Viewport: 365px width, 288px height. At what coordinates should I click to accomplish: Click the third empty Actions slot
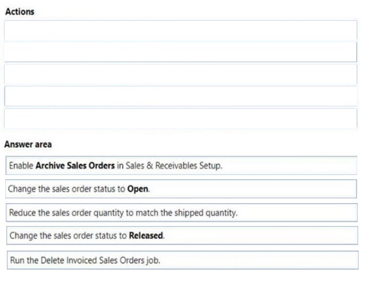coord(180,74)
